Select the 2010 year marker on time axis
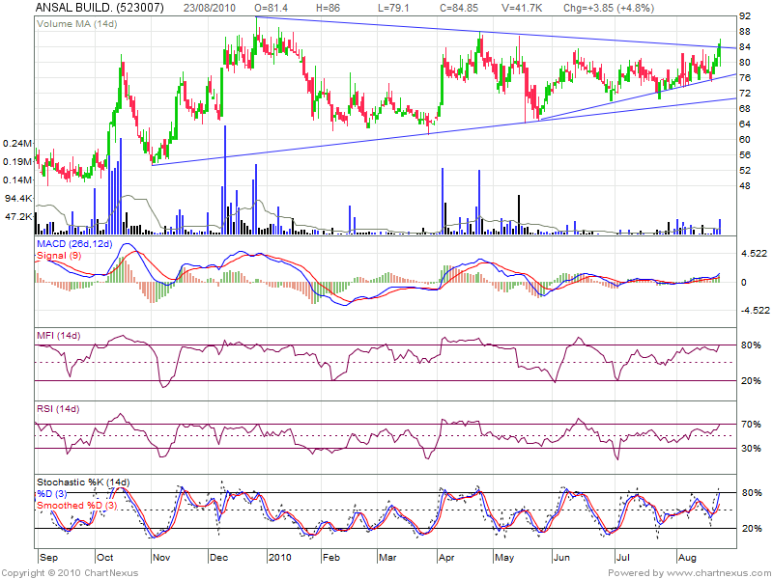The height and width of the screenshot is (579, 773). [x=280, y=558]
